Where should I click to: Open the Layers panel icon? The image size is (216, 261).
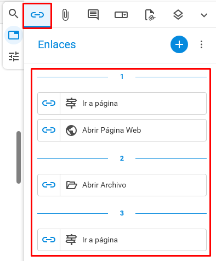click(178, 15)
